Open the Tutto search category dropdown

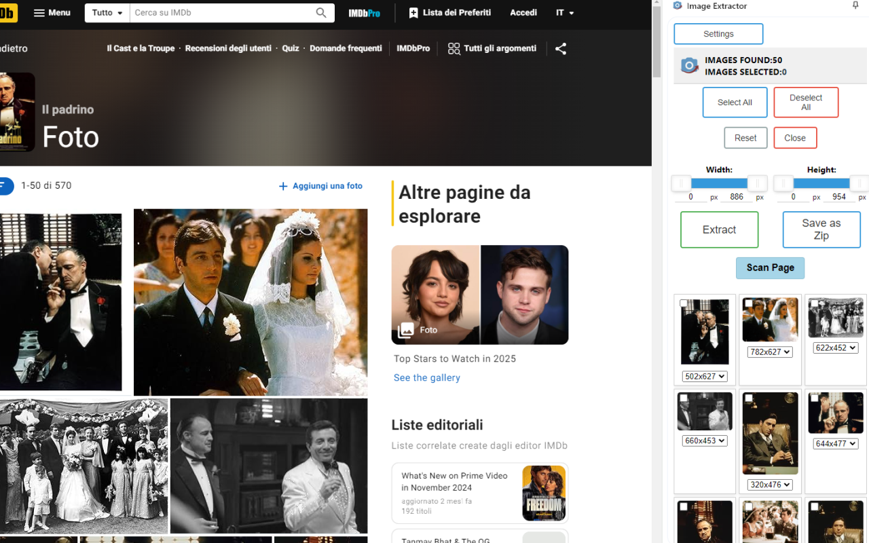pyautogui.click(x=107, y=13)
